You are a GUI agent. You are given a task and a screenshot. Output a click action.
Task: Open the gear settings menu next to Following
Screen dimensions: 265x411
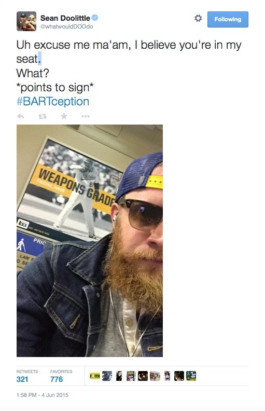[x=198, y=18]
